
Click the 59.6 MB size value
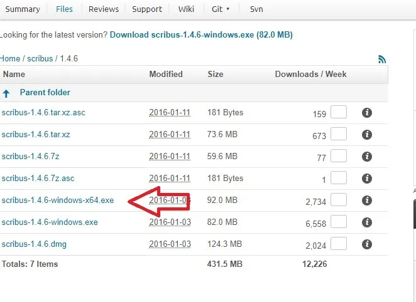[x=222, y=157]
